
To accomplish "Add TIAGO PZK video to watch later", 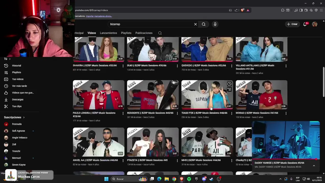I will point(229,84).
